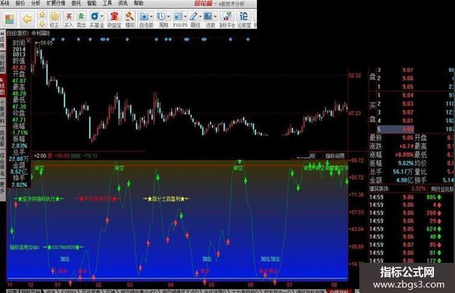Image resolution: width=455 pixels, height=293 pixels.
Task: Switch to the 自选股 sidebar tab
Action: (2, 139)
